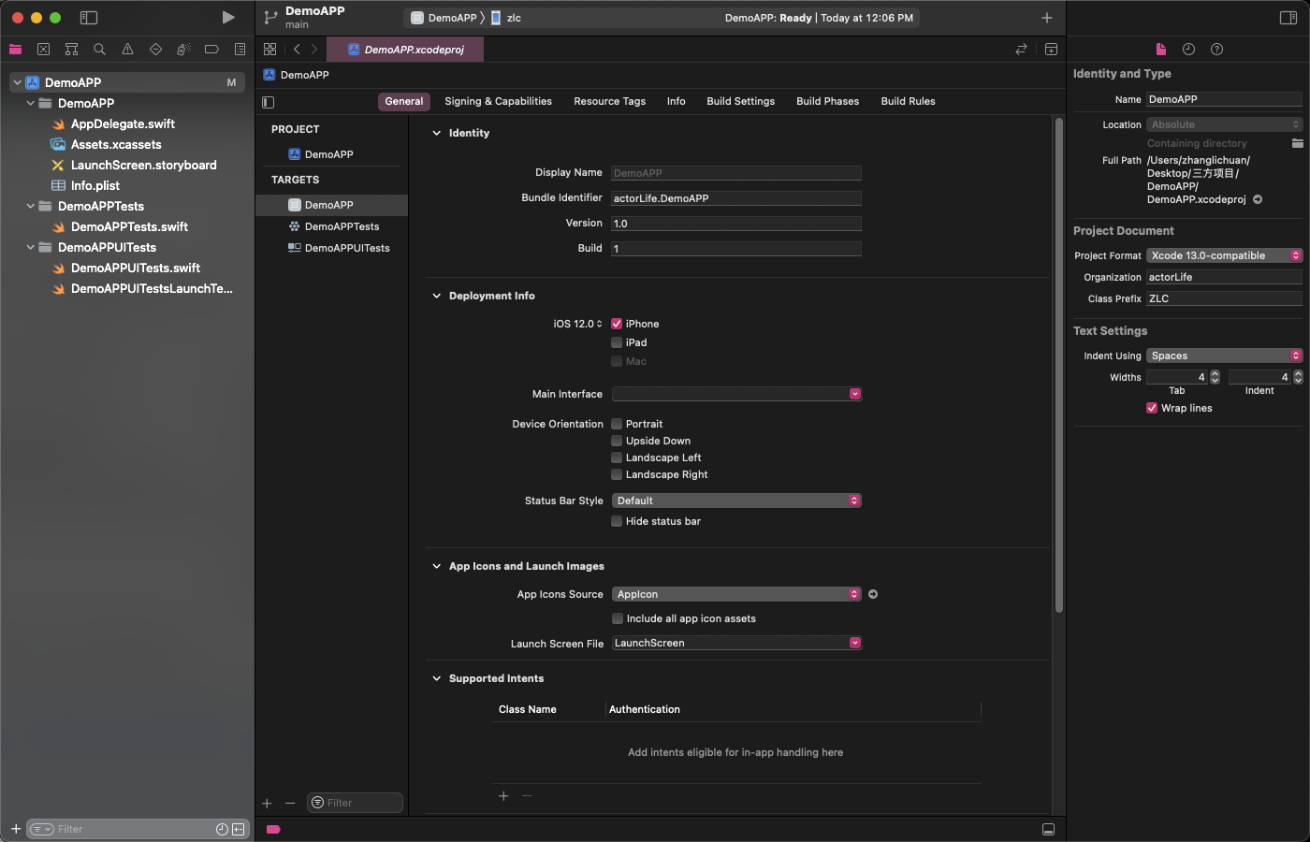Switch to the Build Settings tab

coord(740,101)
